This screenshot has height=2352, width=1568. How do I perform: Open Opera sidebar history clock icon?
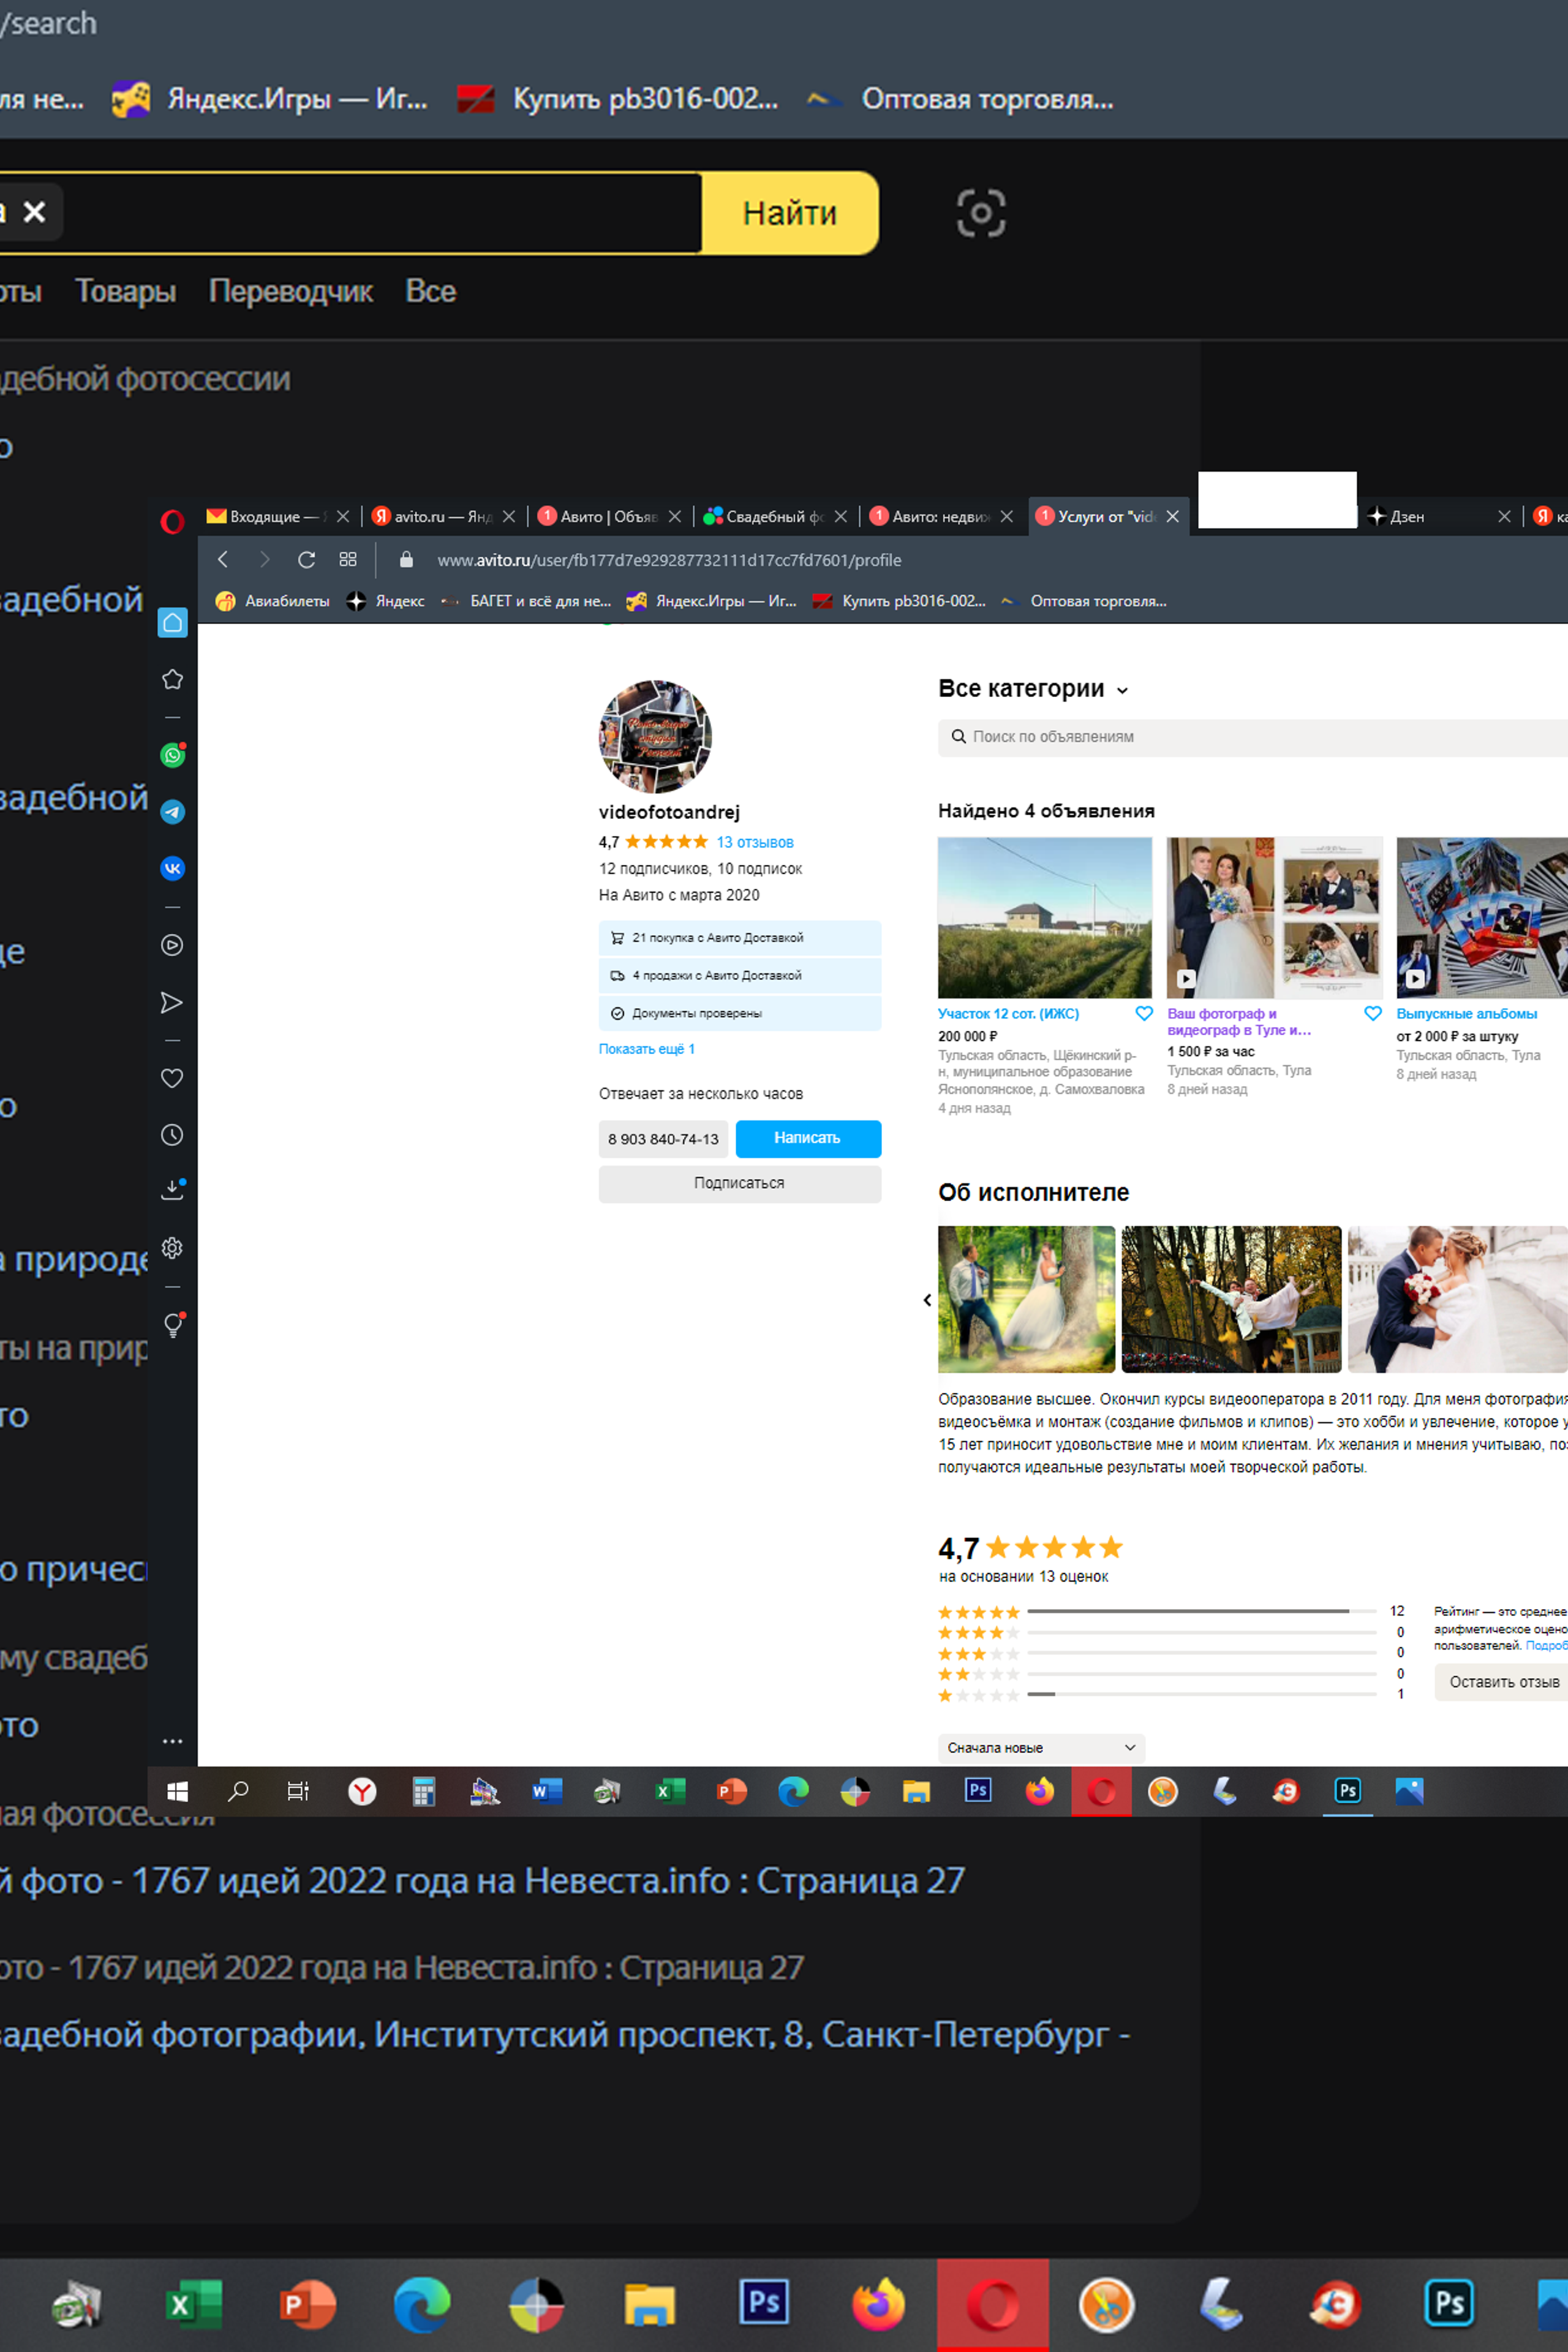coord(172,1135)
